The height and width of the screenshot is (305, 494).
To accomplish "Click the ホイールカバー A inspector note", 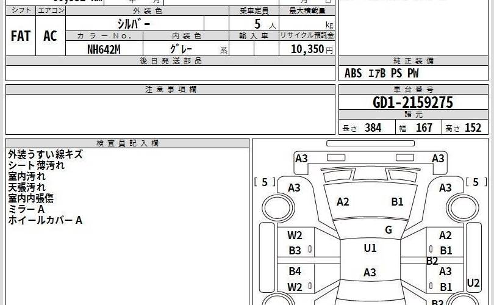I will (x=45, y=220).
